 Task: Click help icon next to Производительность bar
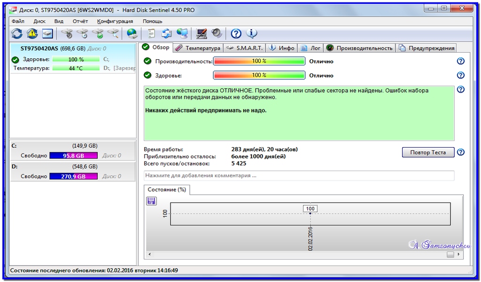point(460,61)
